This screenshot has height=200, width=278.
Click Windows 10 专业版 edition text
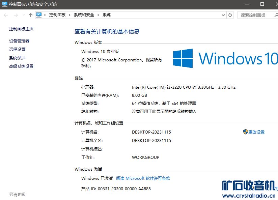tap(100, 52)
